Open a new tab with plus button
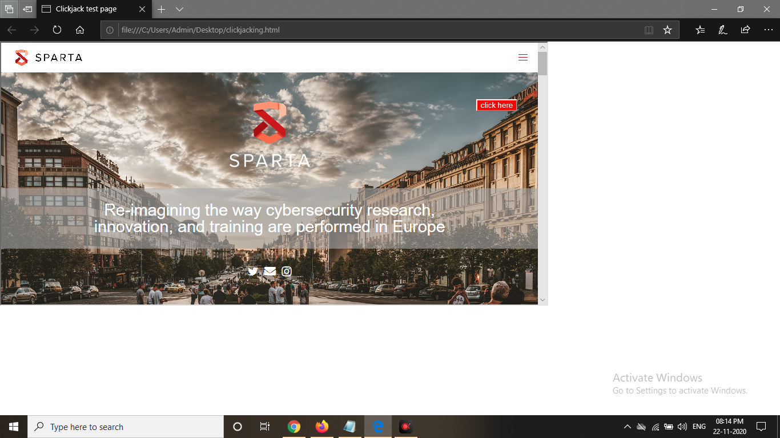Viewport: 780px width, 438px height. click(x=162, y=9)
